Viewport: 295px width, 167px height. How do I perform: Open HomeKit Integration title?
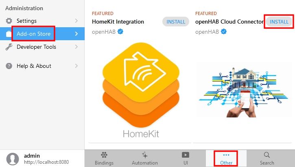(118, 22)
